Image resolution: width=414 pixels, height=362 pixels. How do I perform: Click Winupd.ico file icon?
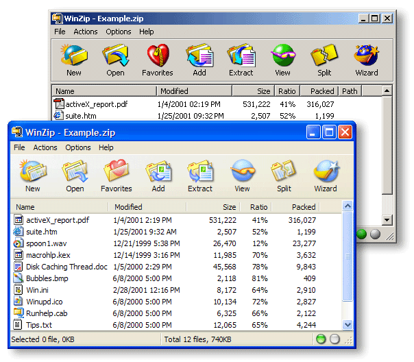(x=19, y=301)
